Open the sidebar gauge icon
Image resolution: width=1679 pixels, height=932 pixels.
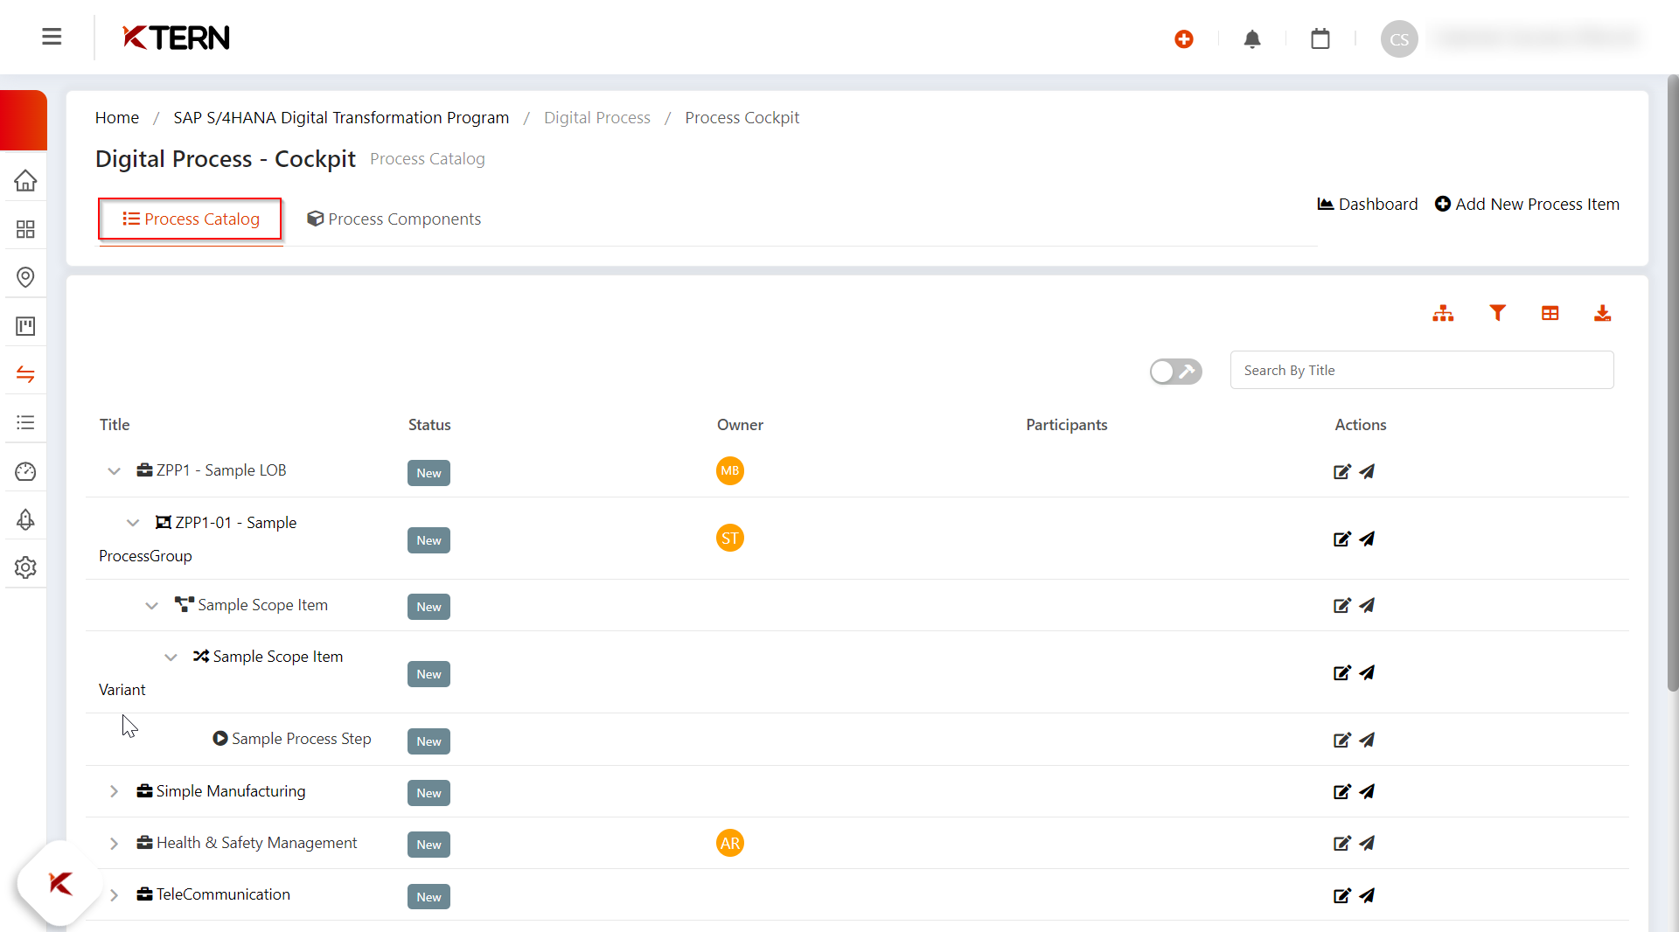[25, 471]
